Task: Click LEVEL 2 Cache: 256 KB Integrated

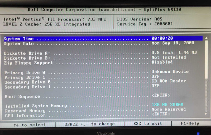Action: coord(47,24)
